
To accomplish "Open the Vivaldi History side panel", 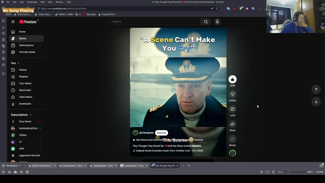I will [3, 33].
